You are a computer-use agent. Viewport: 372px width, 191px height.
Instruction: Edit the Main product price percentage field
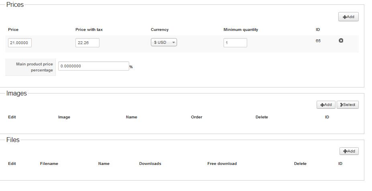[94, 66]
